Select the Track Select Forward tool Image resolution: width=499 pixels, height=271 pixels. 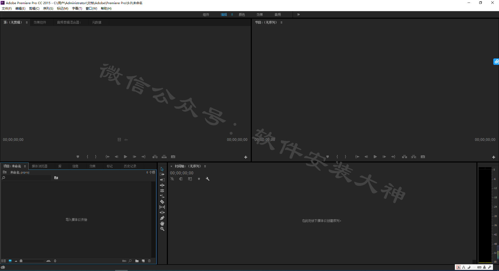tap(162, 174)
